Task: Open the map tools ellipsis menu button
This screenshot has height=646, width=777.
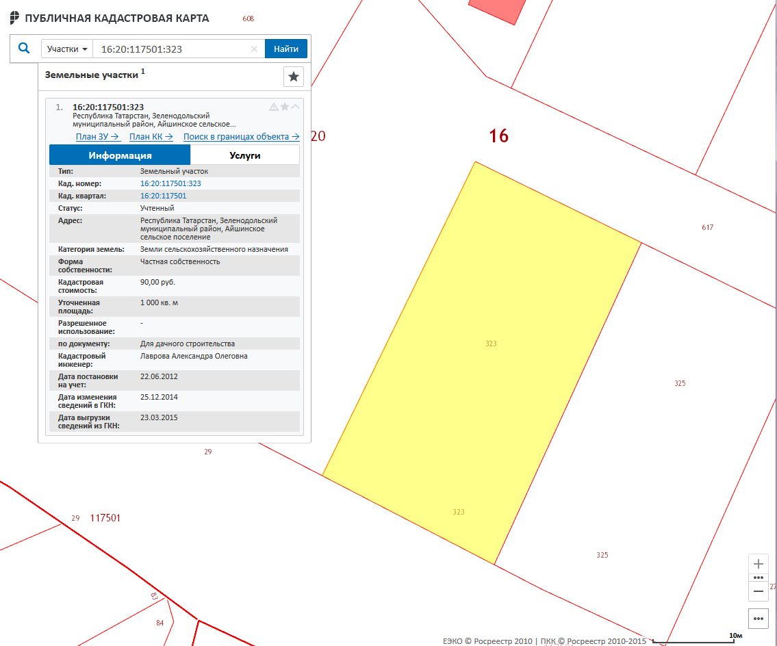Action: (759, 618)
